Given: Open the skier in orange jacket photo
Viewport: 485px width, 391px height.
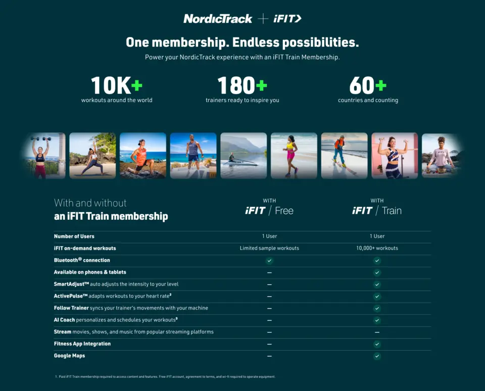Looking at the screenshot, I should pyautogui.click(x=344, y=156).
